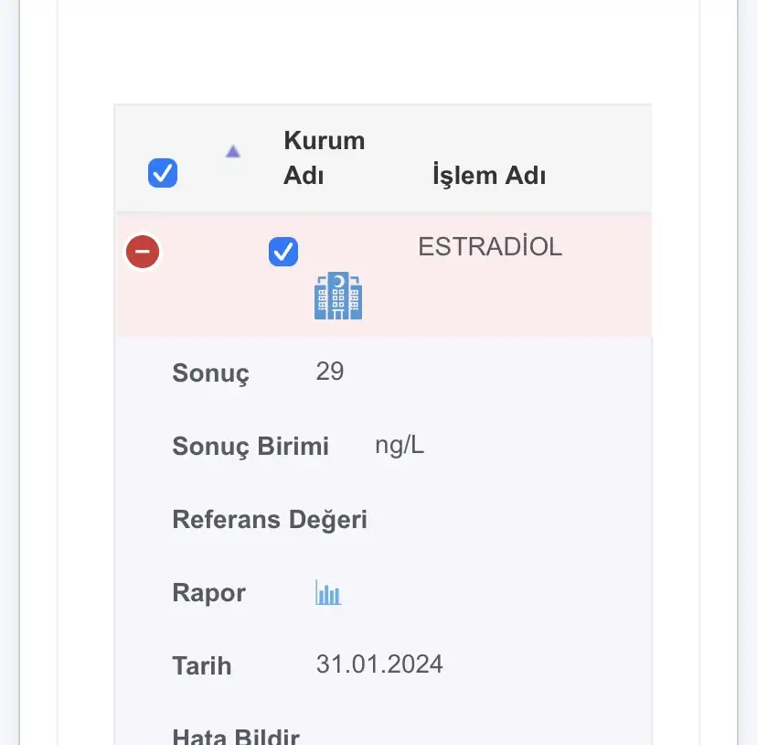Click the Tarih label
Image resolution: width=757 pixels, height=745 pixels.
pos(202,665)
